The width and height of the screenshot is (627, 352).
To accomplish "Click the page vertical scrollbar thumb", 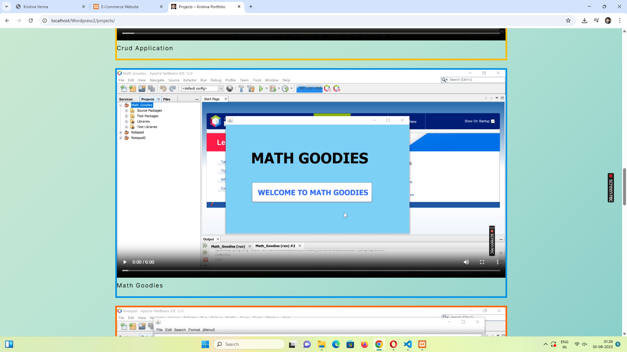I will tap(624, 186).
